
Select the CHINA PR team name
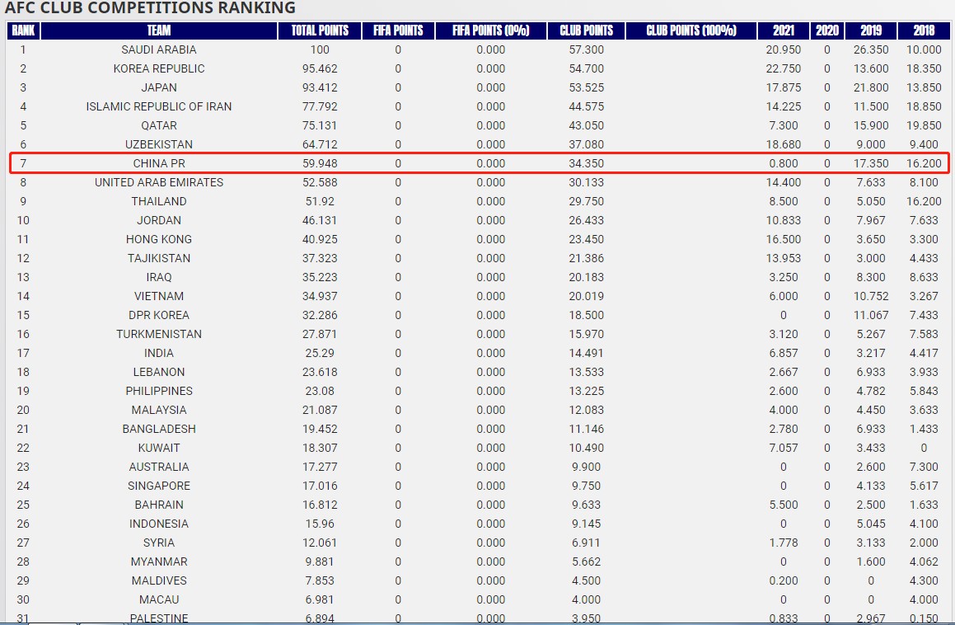[159, 163]
